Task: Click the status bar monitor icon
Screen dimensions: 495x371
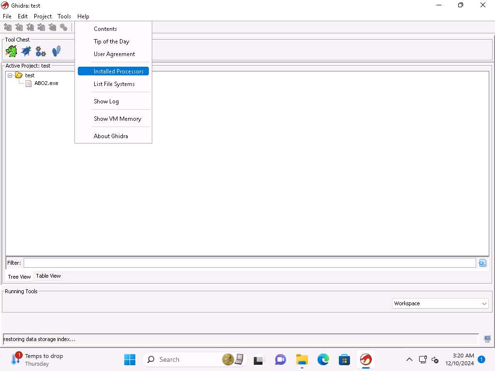Action: coord(487,339)
